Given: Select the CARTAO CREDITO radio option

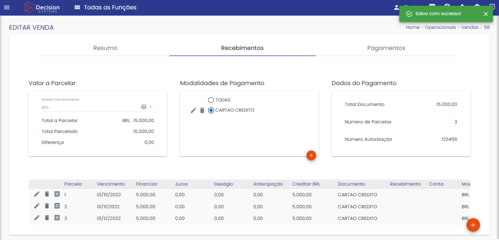Looking at the screenshot, I should pyautogui.click(x=211, y=111).
